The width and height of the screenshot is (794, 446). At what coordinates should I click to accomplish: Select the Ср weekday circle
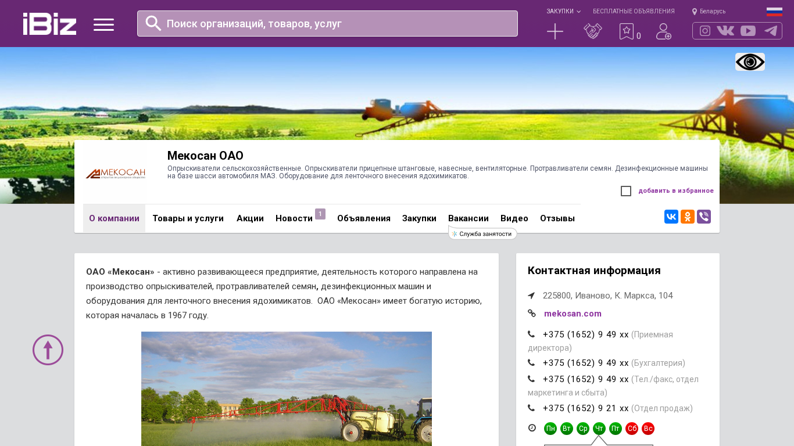tap(583, 429)
